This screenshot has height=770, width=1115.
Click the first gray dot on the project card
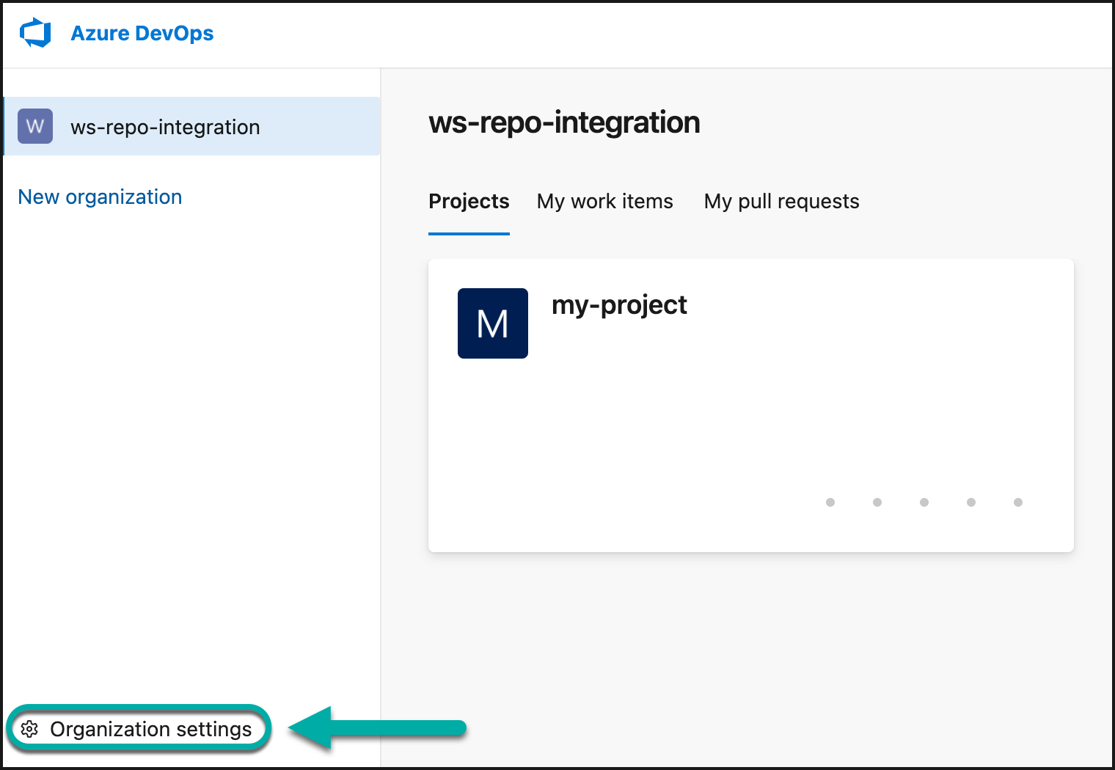coord(830,502)
